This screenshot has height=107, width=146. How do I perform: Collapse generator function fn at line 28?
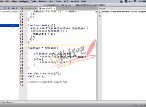[x=27, y=48]
